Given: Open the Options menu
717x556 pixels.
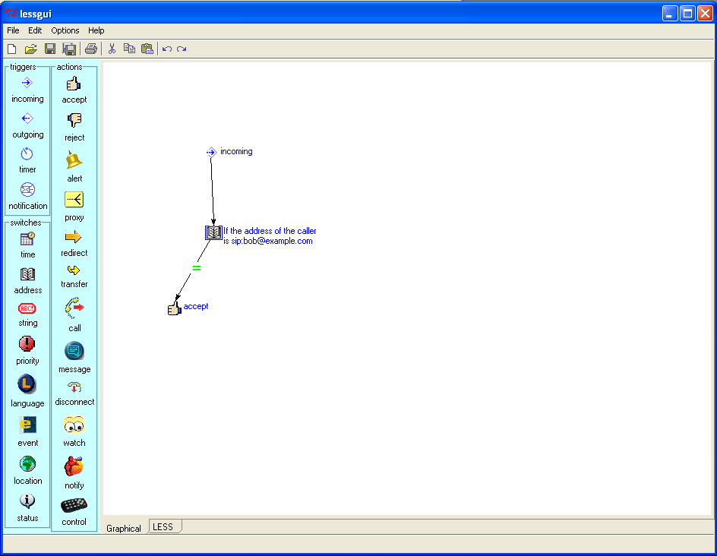Looking at the screenshot, I should point(65,30).
